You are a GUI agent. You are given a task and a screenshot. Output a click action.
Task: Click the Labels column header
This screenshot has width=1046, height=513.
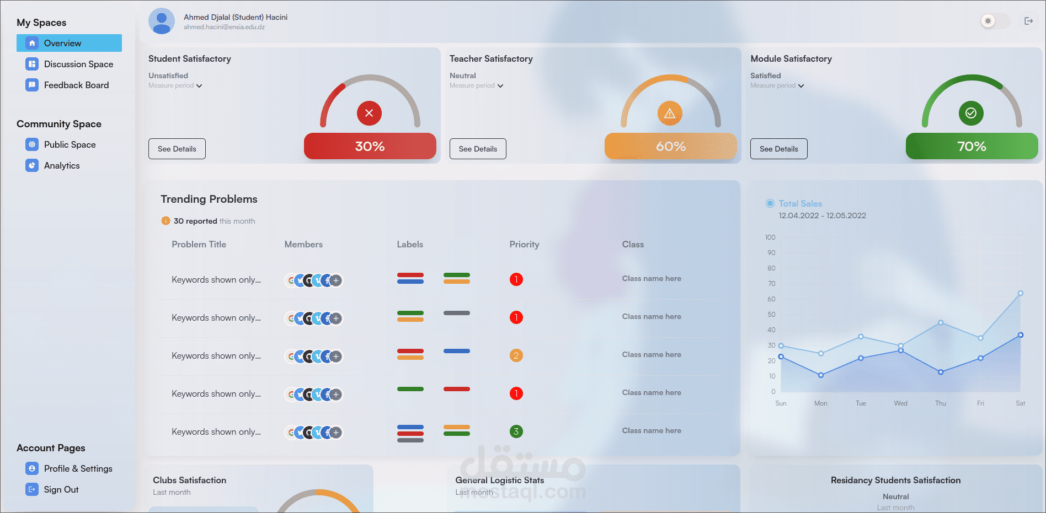[x=410, y=244]
